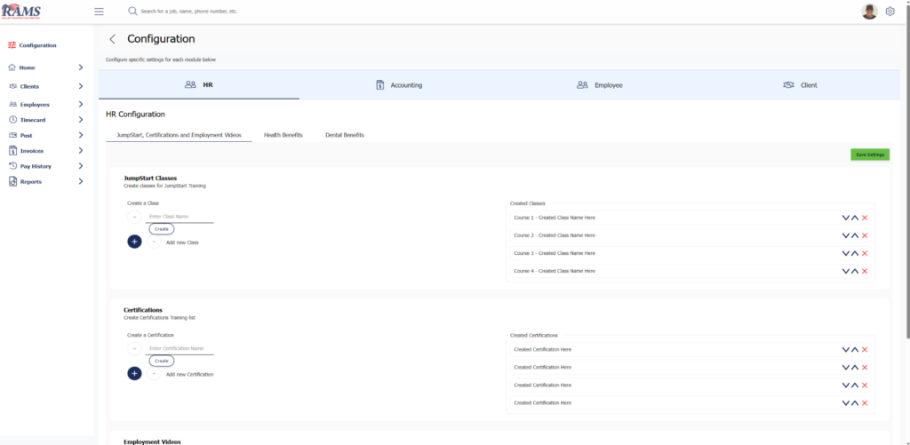The width and height of the screenshot is (910, 445).
Task: Click the blue plus button under Certifications
Action: coord(134,374)
